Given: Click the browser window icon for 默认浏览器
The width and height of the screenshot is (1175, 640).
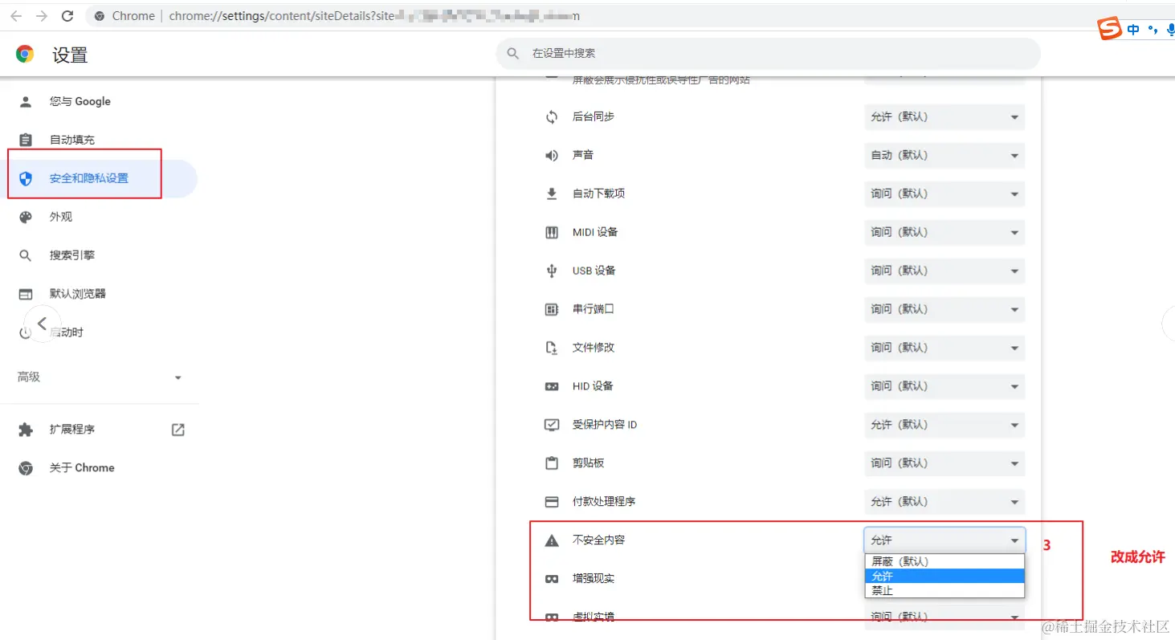Looking at the screenshot, I should [x=26, y=294].
